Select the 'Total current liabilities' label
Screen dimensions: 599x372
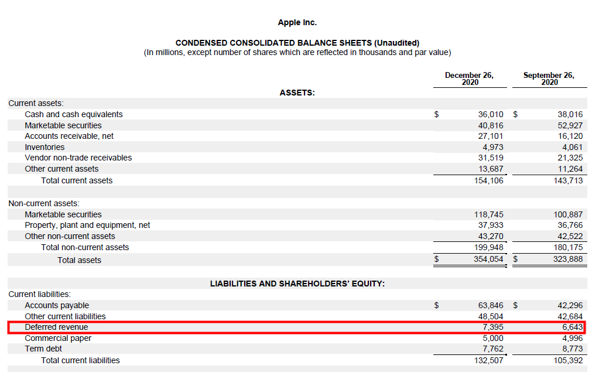click(81, 360)
